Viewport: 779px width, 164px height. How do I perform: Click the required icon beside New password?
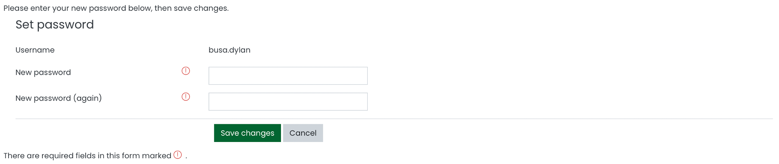(186, 71)
